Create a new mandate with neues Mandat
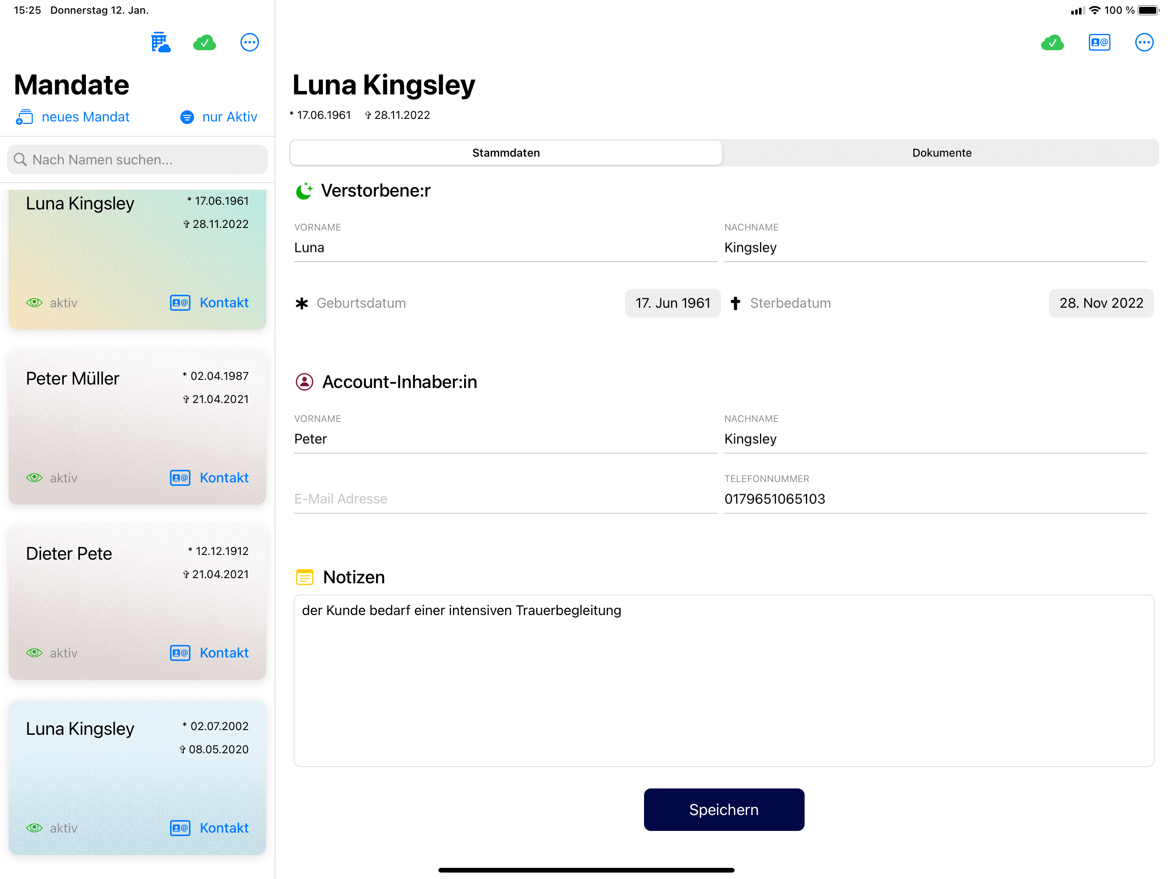Image resolution: width=1173 pixels, height=879 pixels. [x=73, y=117]
